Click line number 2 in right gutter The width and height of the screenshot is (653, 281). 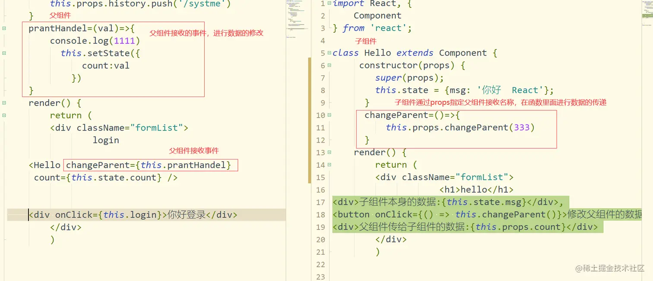click(323, 16)
